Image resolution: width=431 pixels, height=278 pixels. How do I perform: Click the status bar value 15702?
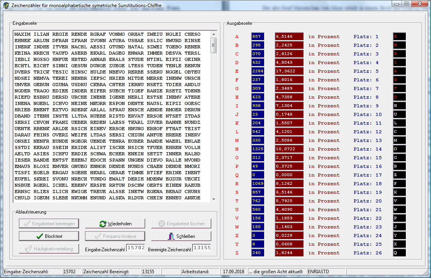coord(69,272)
